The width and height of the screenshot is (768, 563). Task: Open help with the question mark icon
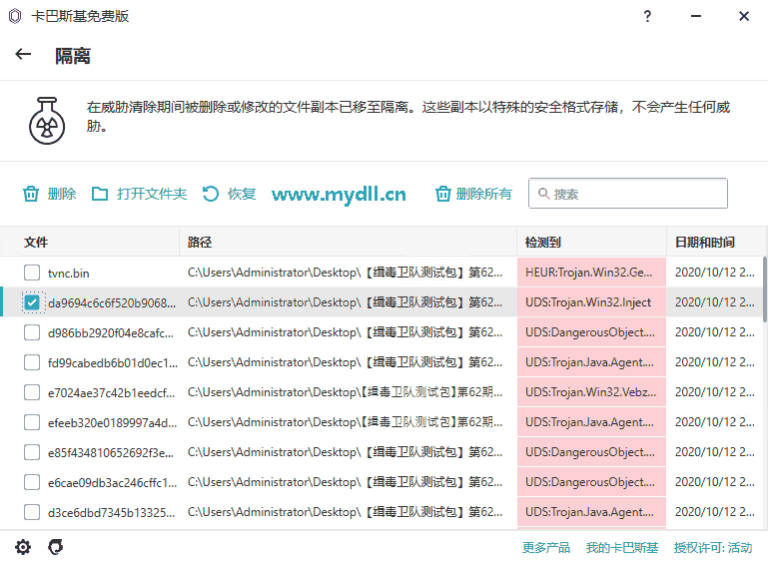click(647, 16)
